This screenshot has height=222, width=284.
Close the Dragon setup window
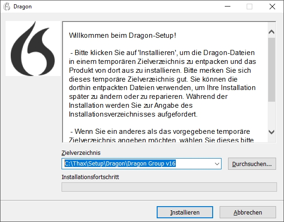tap(272, 7)
